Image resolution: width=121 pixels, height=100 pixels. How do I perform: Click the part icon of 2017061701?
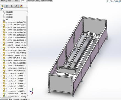[x=4, y=22]
